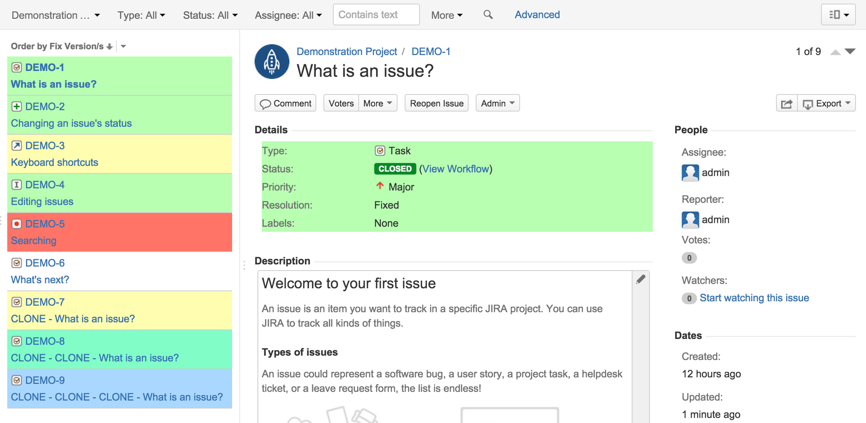Open the DEMO-1 breadcrumb link
Image resolution: width=866 pixels, height=423 pixels.
pos(431,52)
